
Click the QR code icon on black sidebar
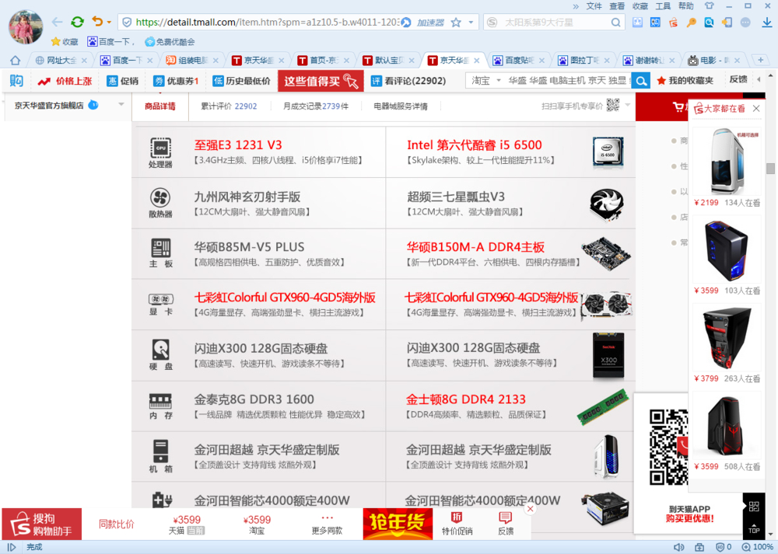[754, 506]
